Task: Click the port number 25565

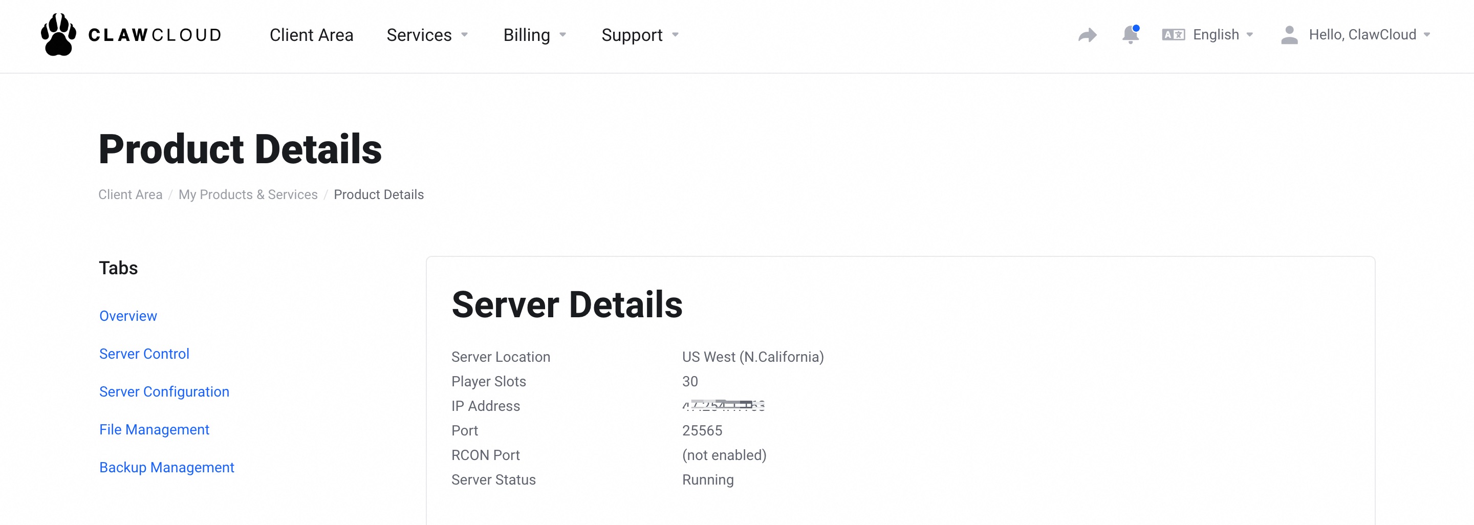Action: click(702, 431)
